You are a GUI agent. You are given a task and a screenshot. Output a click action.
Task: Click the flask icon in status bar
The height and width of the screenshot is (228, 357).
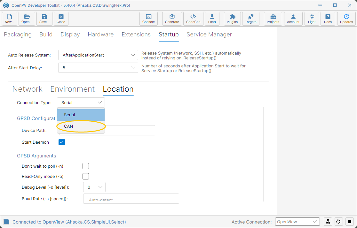328,222
